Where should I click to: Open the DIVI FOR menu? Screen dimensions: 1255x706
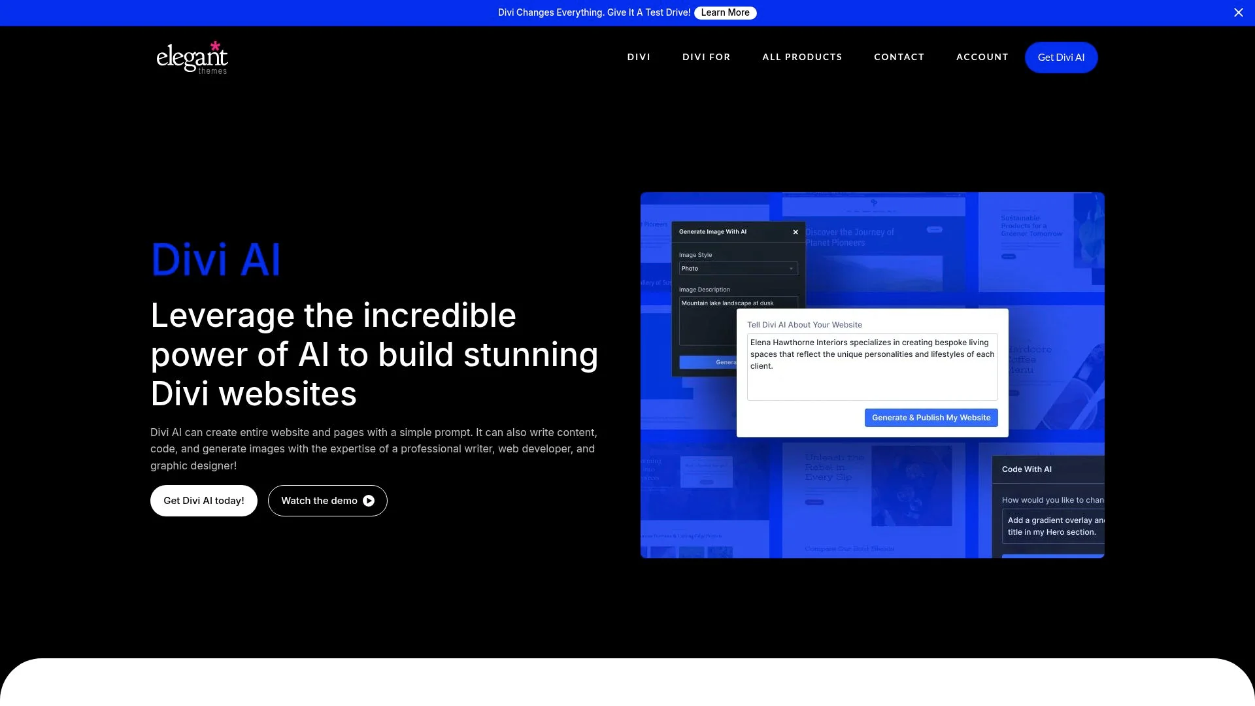click(706, 57)
